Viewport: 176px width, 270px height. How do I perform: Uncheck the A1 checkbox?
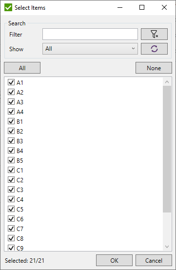(x=11, y=82)
